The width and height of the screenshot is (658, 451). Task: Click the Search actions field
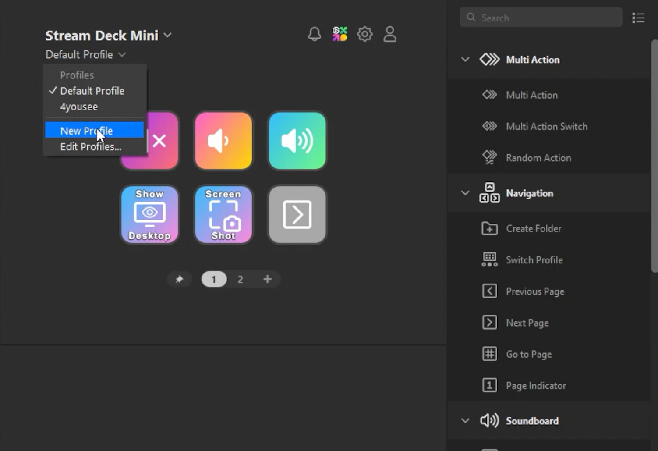[x=541, y=18]
